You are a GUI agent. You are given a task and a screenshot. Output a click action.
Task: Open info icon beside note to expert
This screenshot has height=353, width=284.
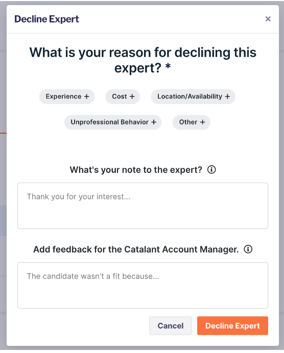coord(211,169)
